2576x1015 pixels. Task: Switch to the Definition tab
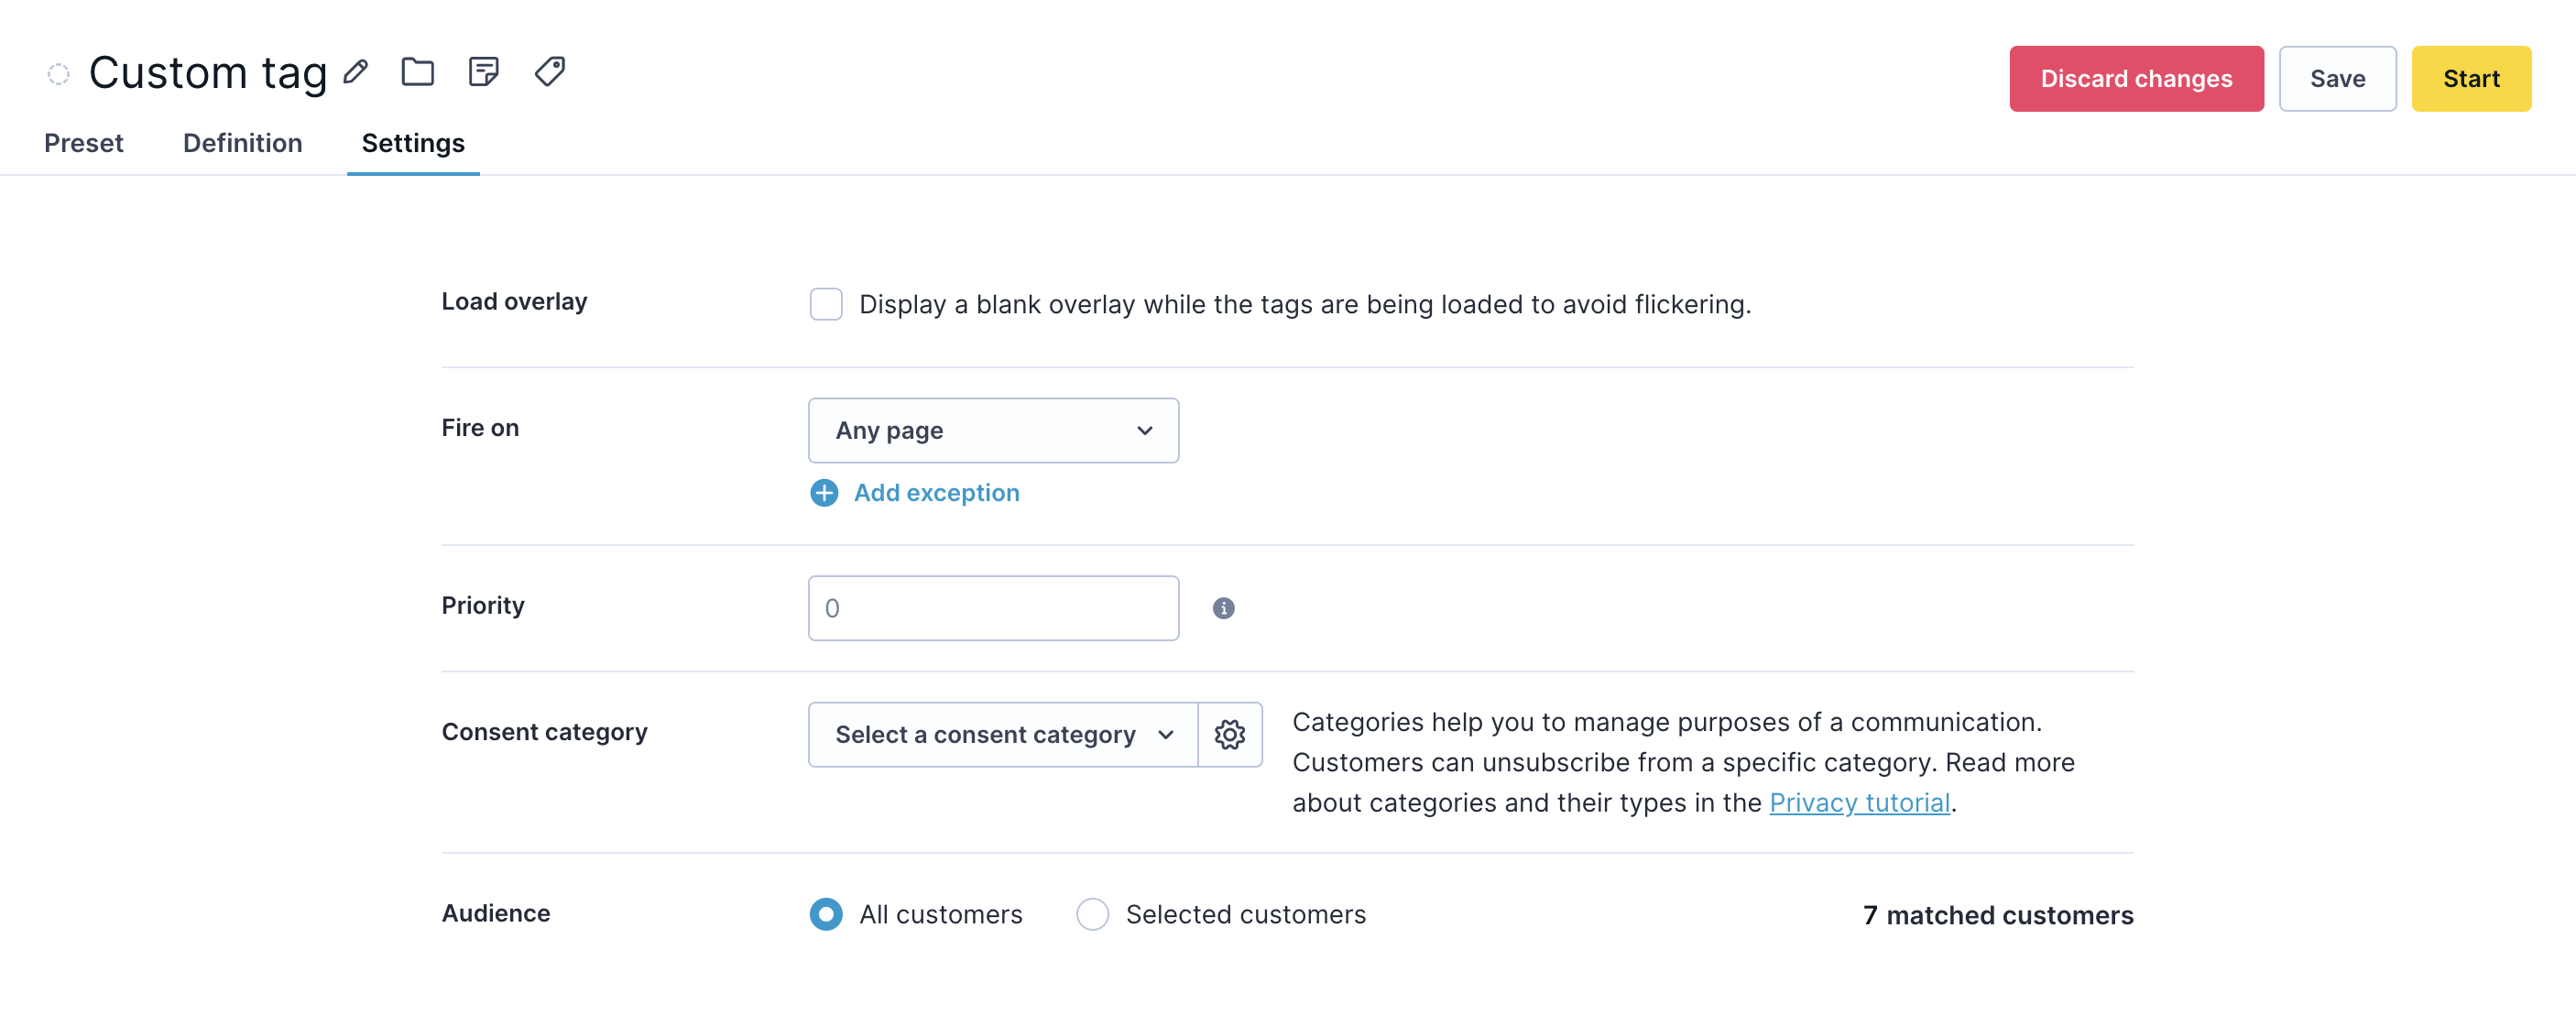click(x=243, y=143)
